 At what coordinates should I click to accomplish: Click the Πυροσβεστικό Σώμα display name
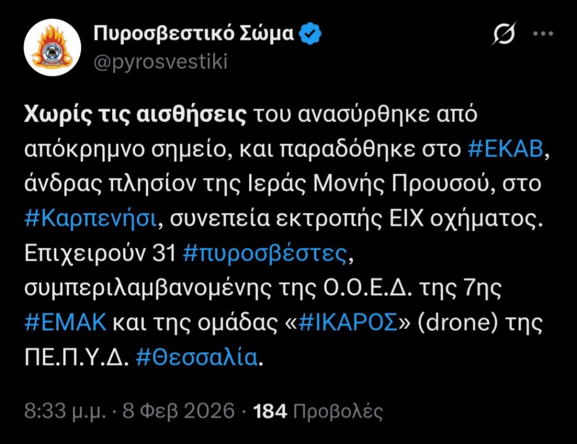coord(194,34)
